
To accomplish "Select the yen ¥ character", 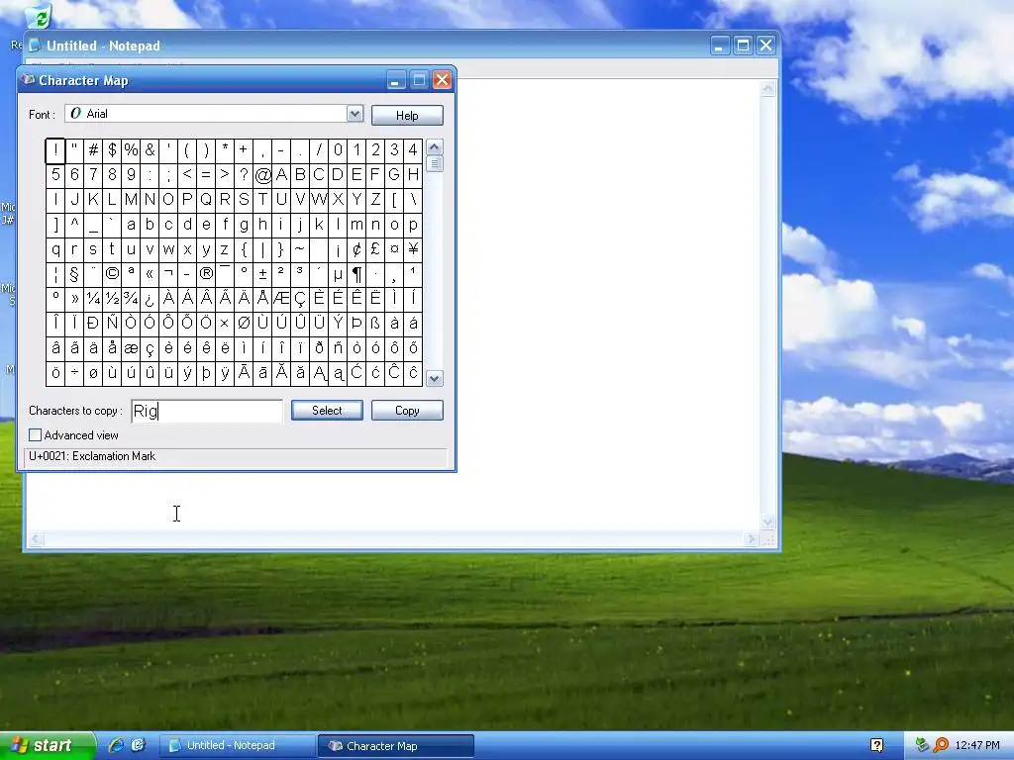I will pyautogui.click(x=413, y=249).
